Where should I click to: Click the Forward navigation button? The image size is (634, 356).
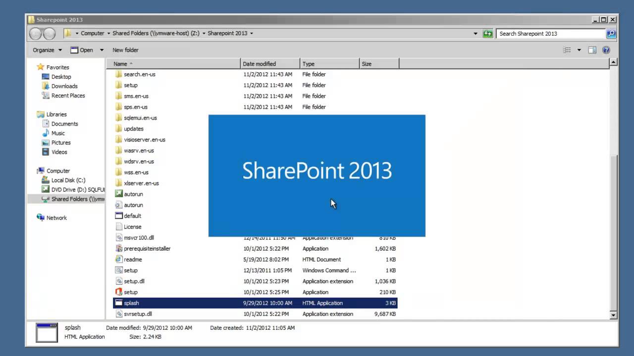(x=49, y=34)
